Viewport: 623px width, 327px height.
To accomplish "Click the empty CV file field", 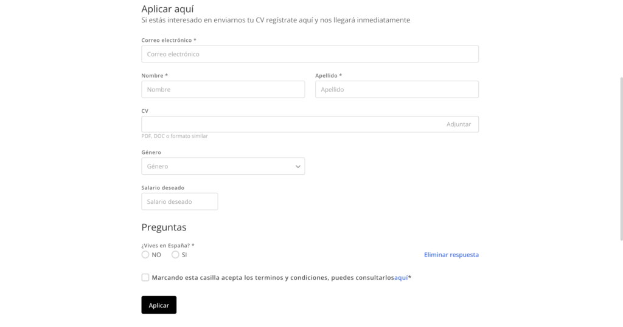I will [x=291, y=124].
